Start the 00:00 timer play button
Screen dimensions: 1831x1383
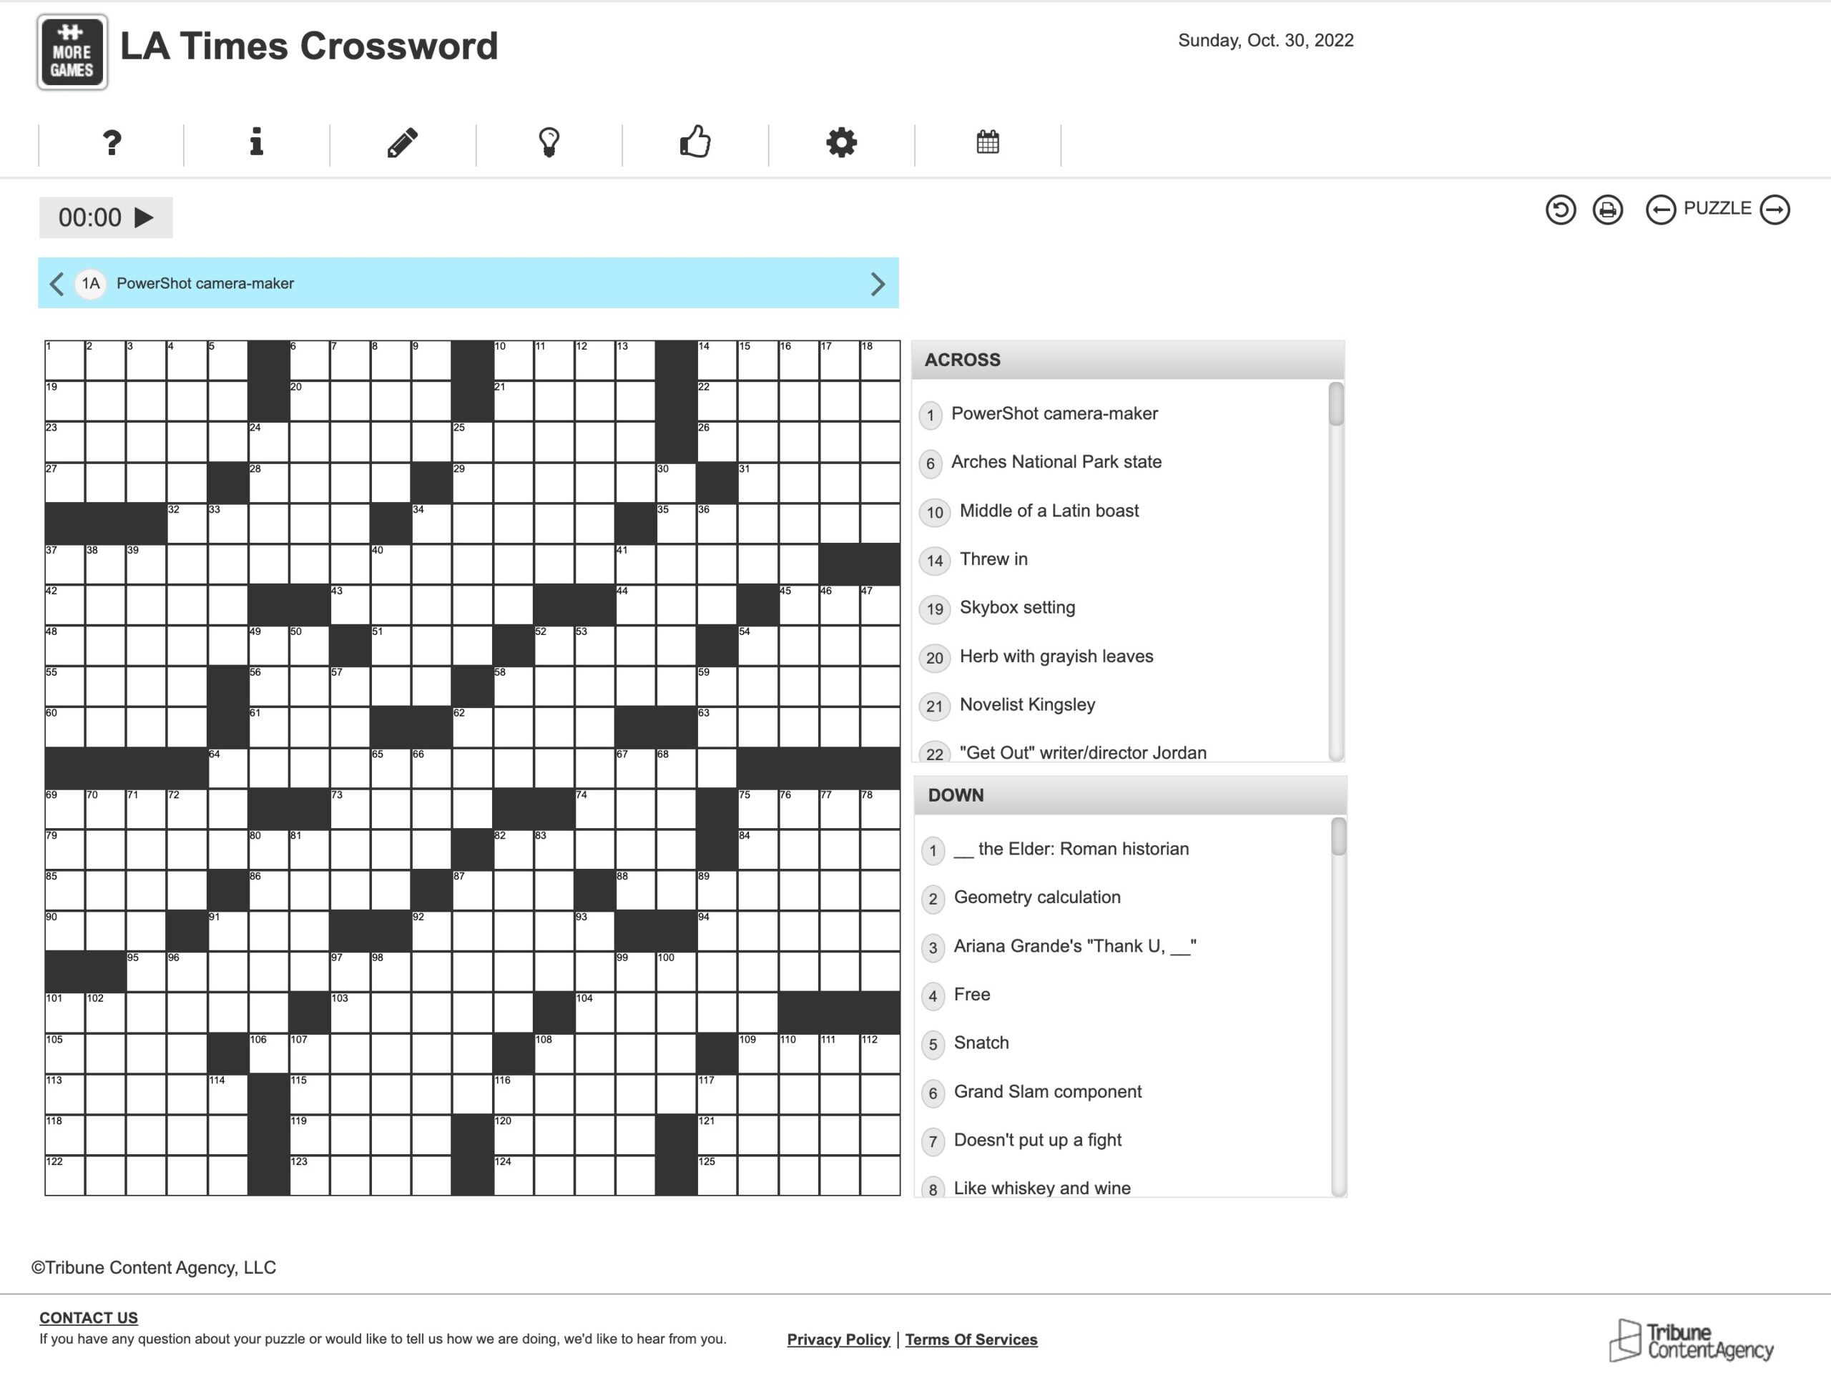(x=144, y=217)
